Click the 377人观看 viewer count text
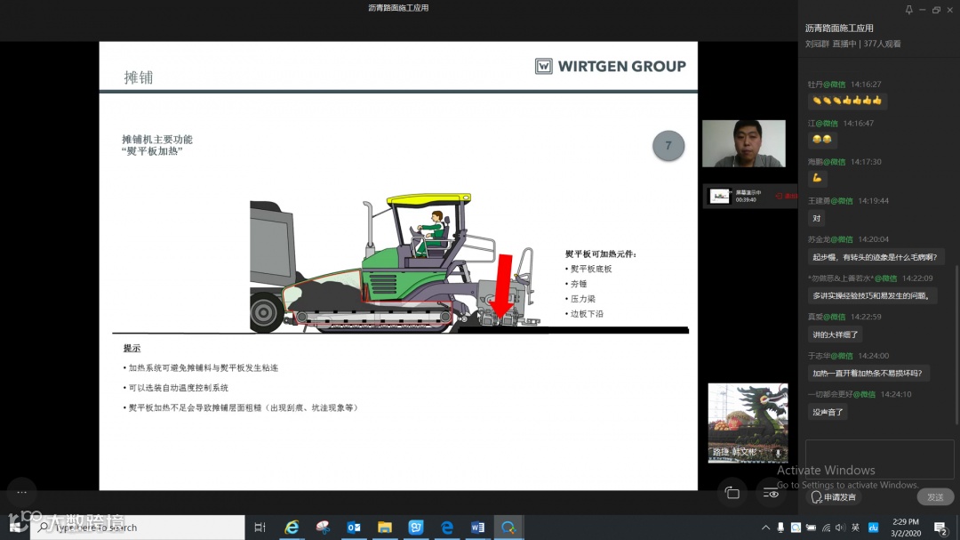 883,44
